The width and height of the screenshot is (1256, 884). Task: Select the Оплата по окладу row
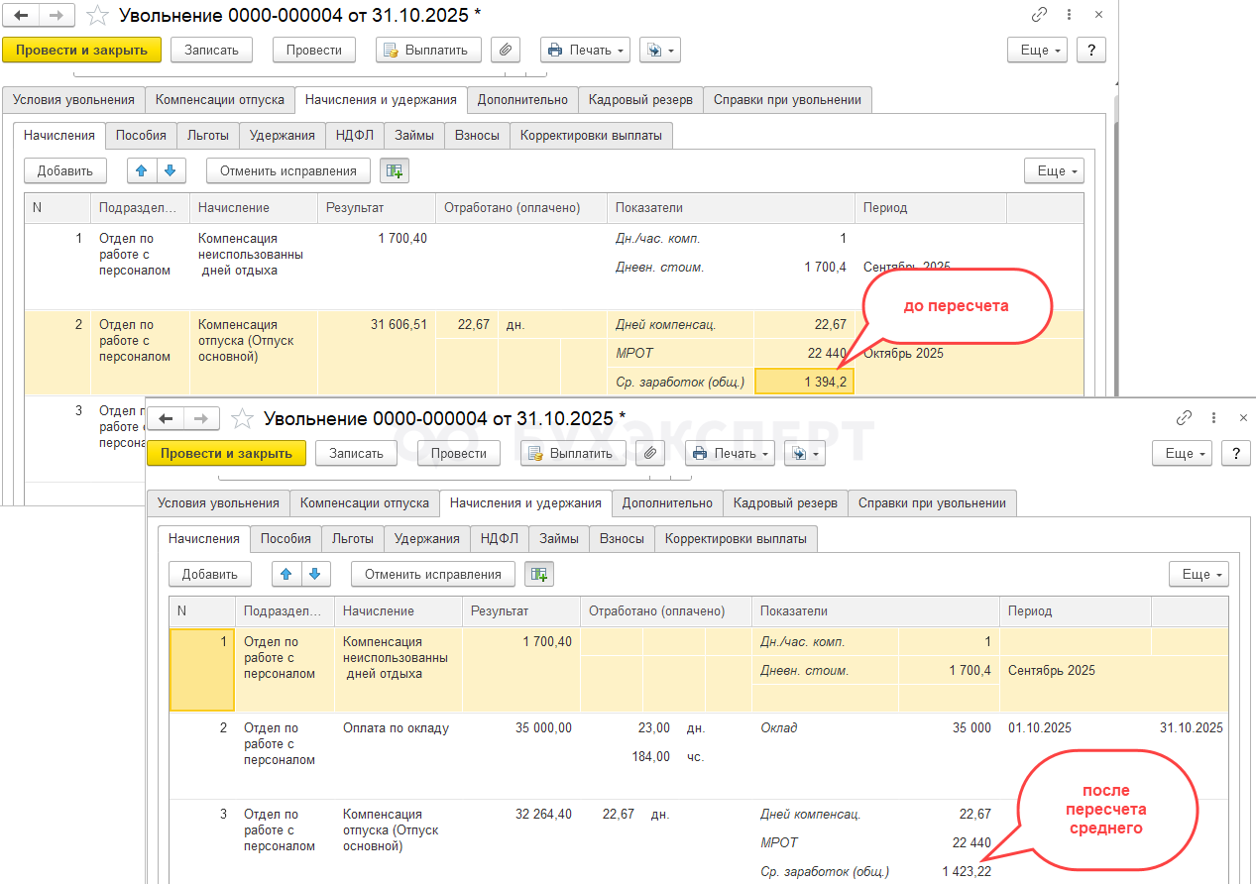pyautogui.click(x=397, y=728)
